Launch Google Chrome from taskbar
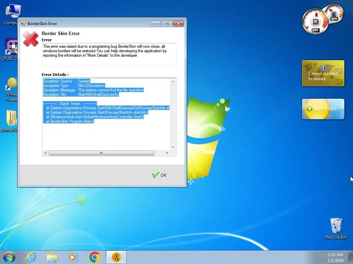353x264 pixels. point(94,257)
